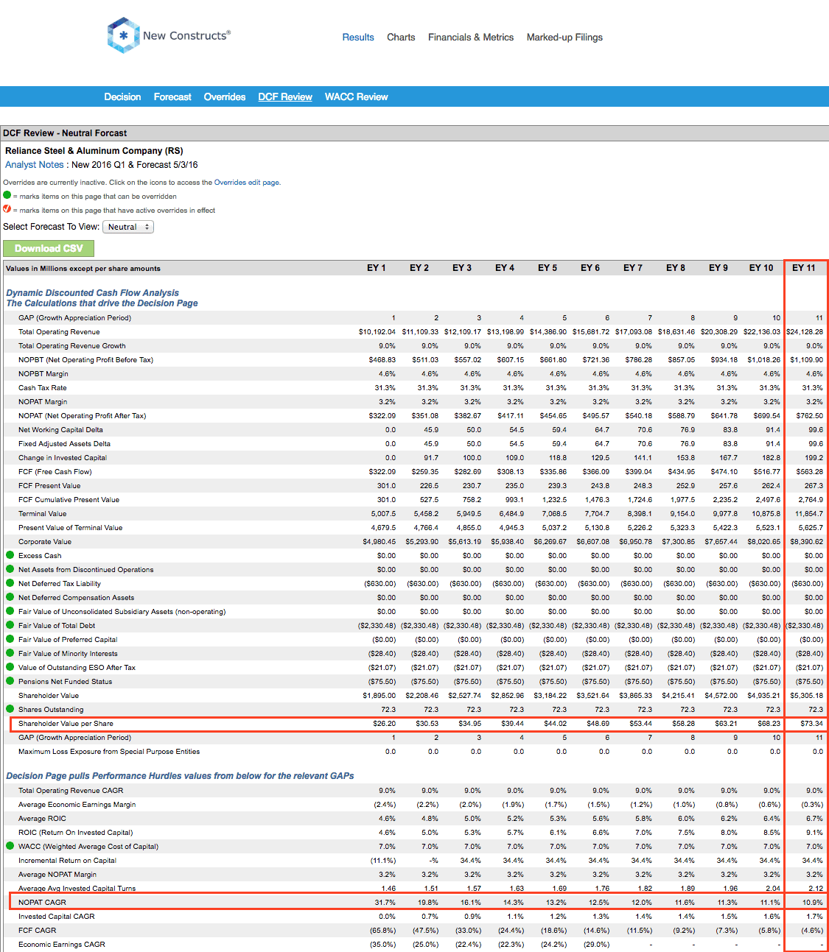
Task: Click the 10.9% NOPAT CAGR value
Action: coord(813,902)
